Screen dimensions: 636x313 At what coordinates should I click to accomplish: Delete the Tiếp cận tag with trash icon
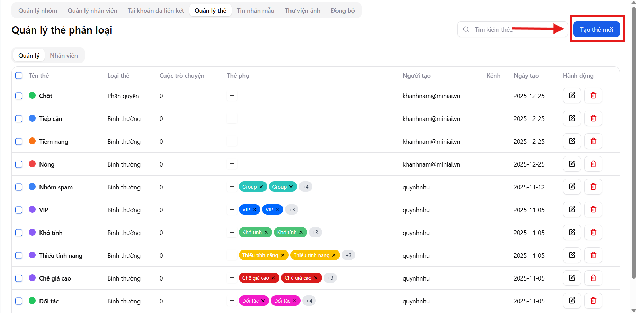(593, 118)
